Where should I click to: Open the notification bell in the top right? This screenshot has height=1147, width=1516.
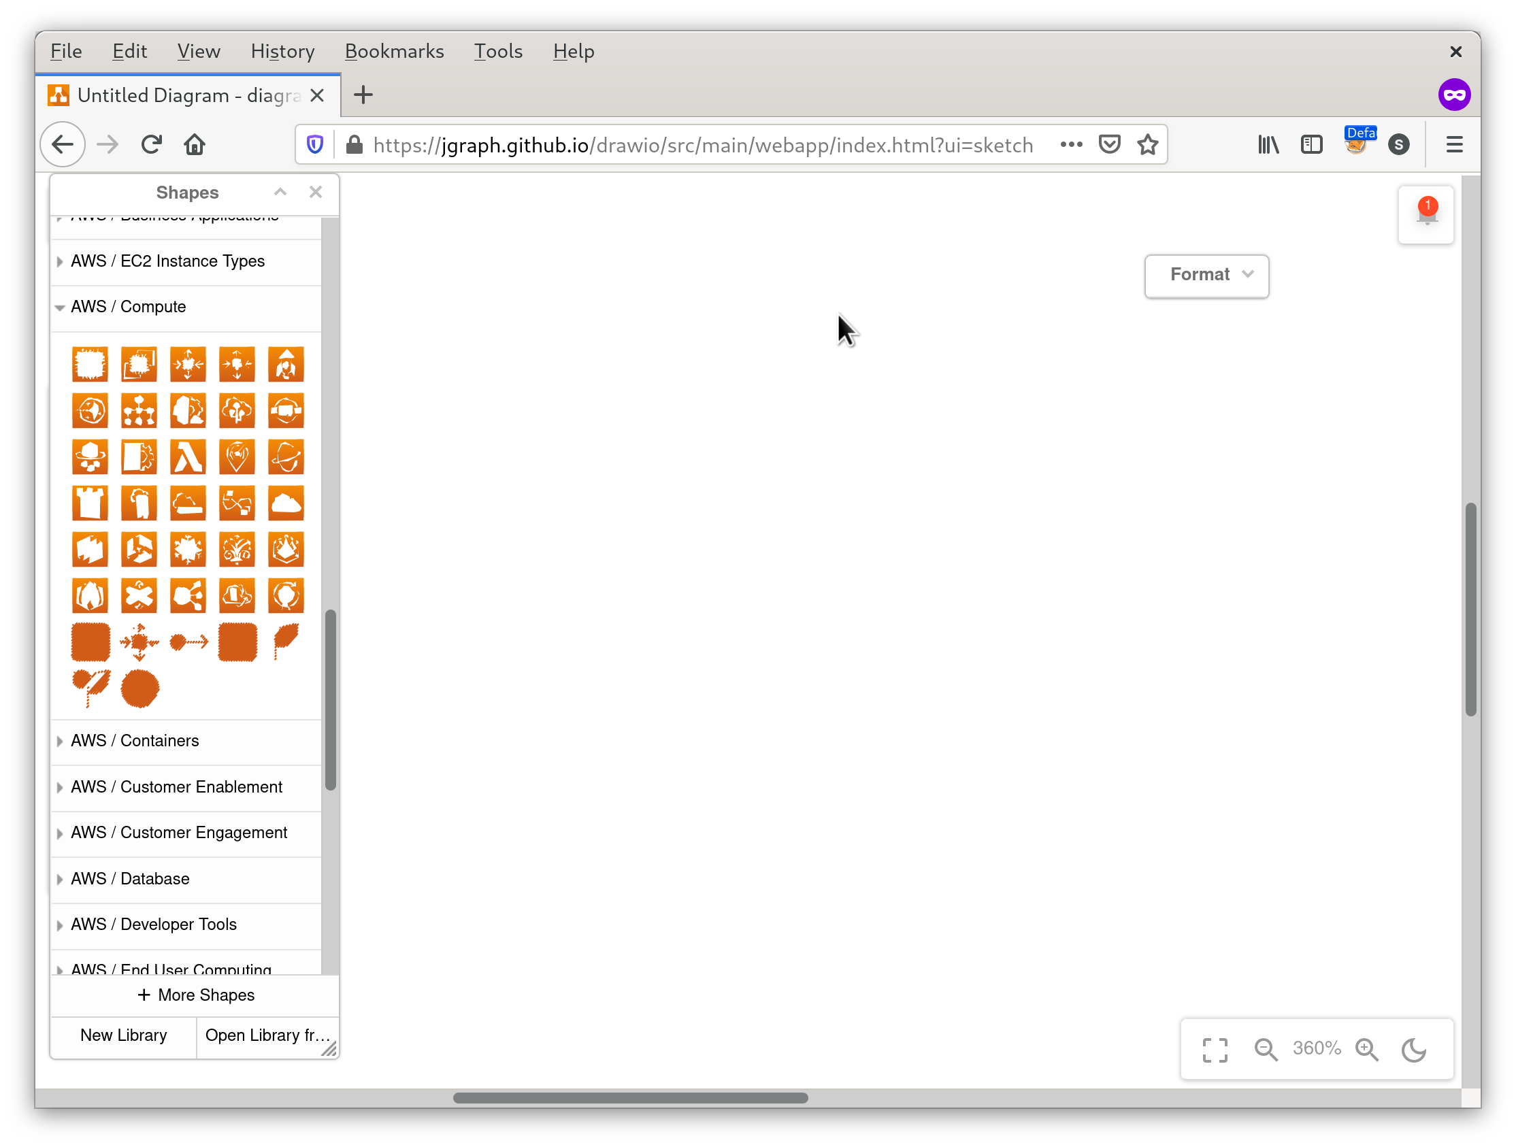(x=1426, y=214)
